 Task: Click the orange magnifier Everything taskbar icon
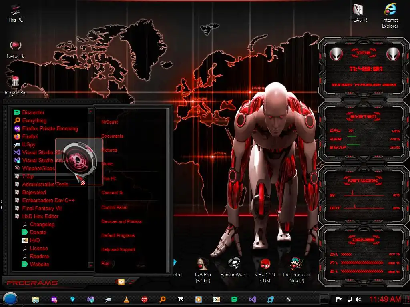[163, 299]
